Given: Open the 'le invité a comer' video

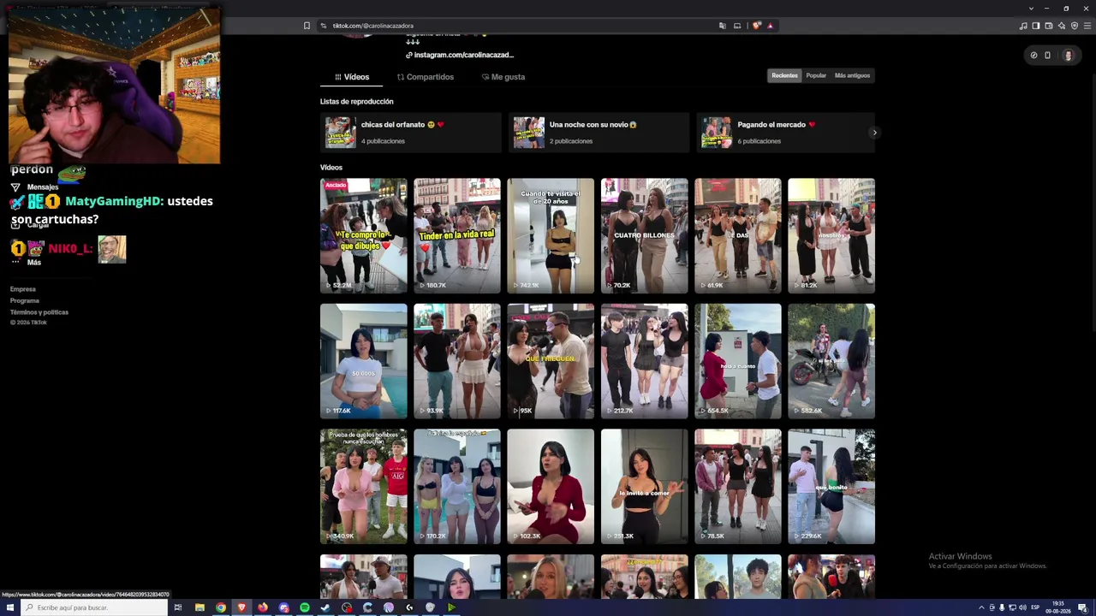Looking at the screenshot, I should pyautogui.click(x=644, y=487).
